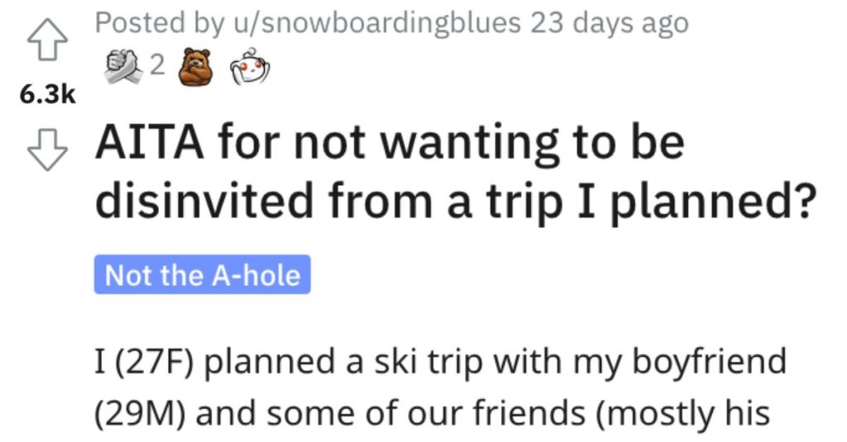Open the AITA post title link
The width and height of the screenshot is (847, 442).
point(456,172)
